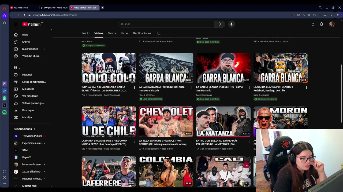
Task: Open the Publicaciones channel tab
Action: [142, 33]
